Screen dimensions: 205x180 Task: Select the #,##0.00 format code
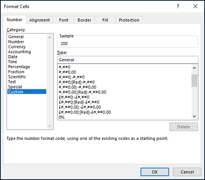(x=67, y=72)
